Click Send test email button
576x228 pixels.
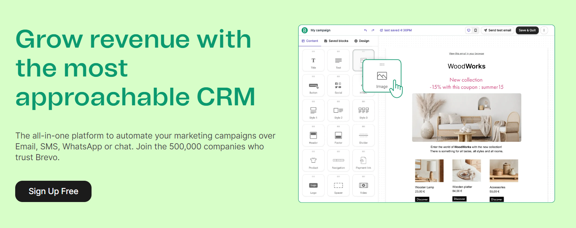(497, 30)
